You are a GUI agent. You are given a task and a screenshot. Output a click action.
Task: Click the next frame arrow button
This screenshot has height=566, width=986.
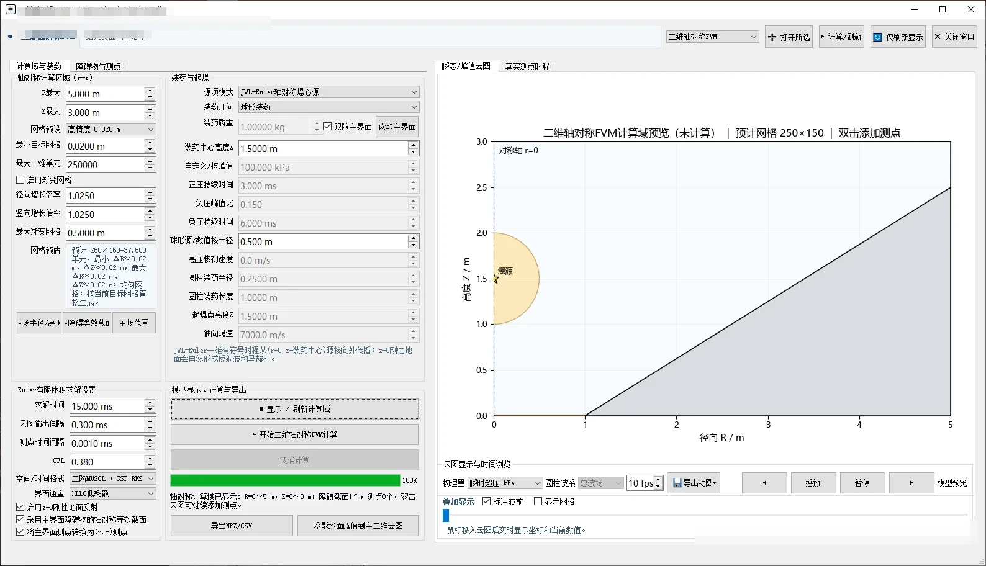(911, 483)
